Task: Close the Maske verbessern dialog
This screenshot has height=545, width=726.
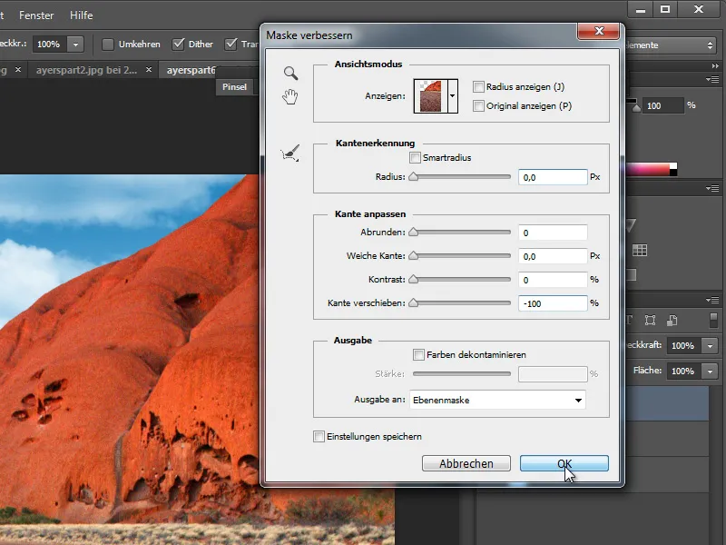Action: [x=599, y=31]
